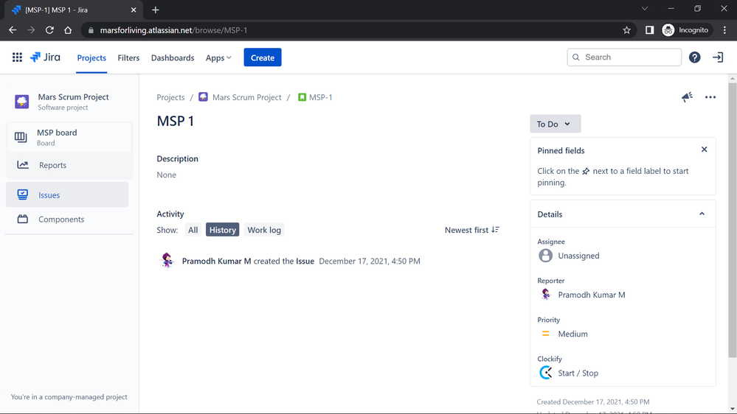Click the project icon in breadcrumb
The height and width of the screenshot is (414, 737).
(203, 97)
